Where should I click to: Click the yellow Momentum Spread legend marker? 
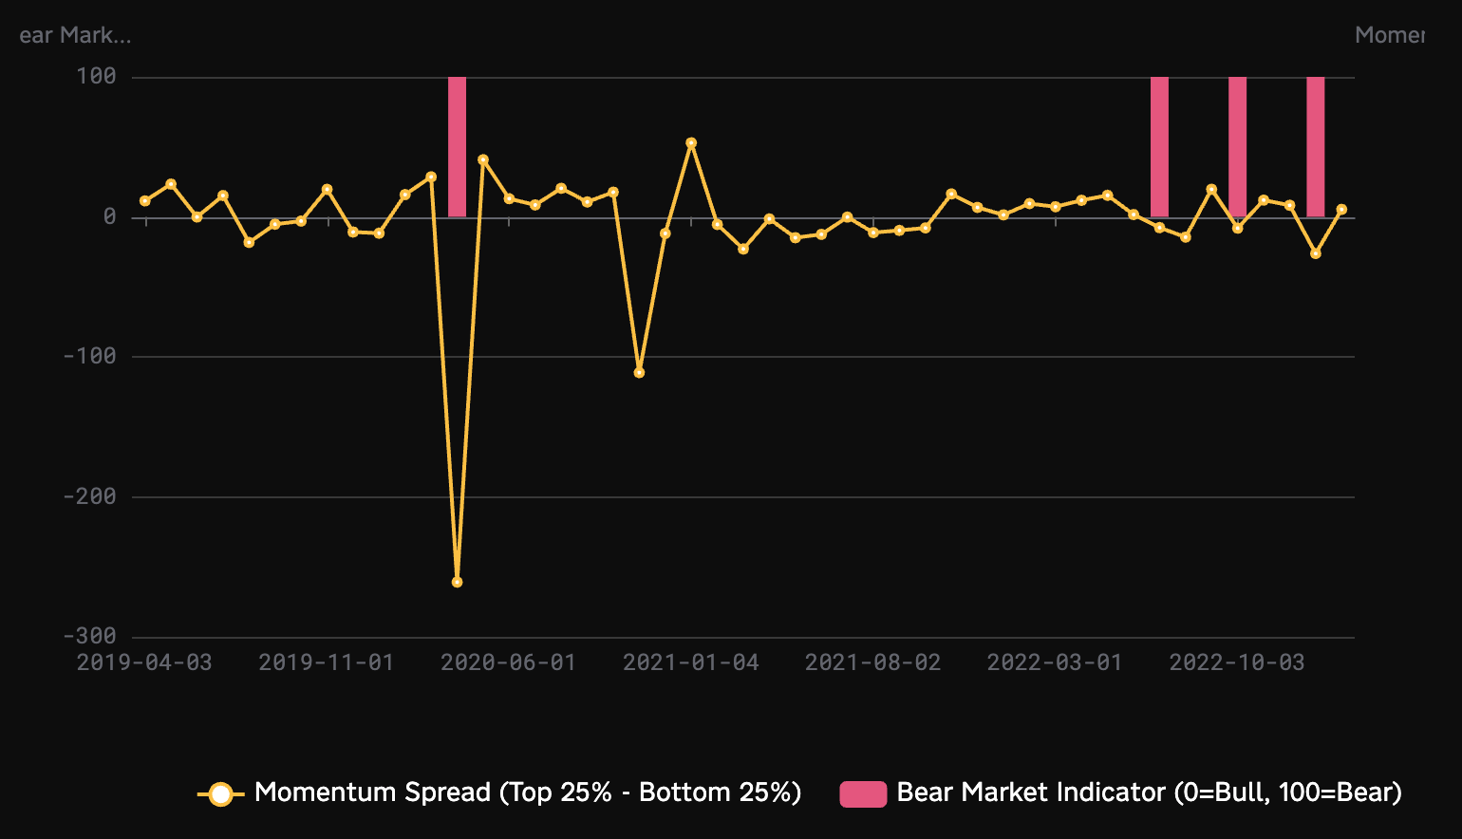tap(220, 793)
